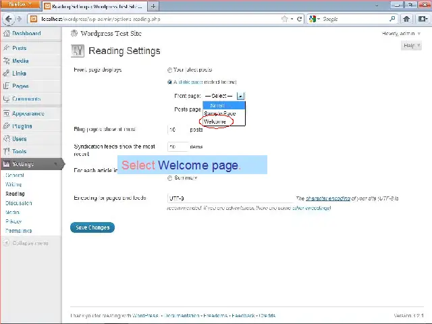Click Collapse menu arrow icon
432x324 pixels.
pos(6,243)
